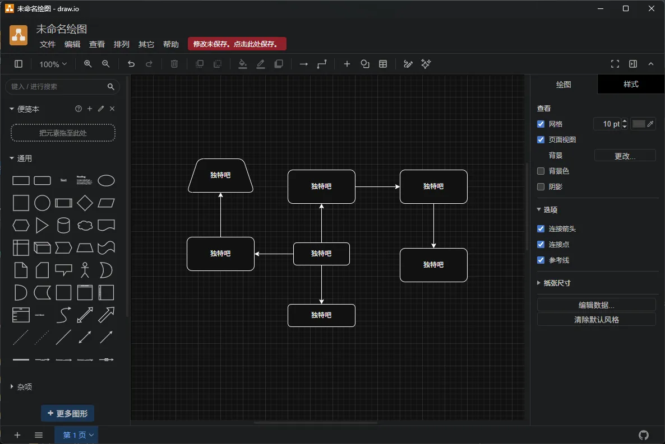Select the ellipse shape in General palette
Image resolution: width=665 pixels, height=444 pixels.
[x=106, y=180]
